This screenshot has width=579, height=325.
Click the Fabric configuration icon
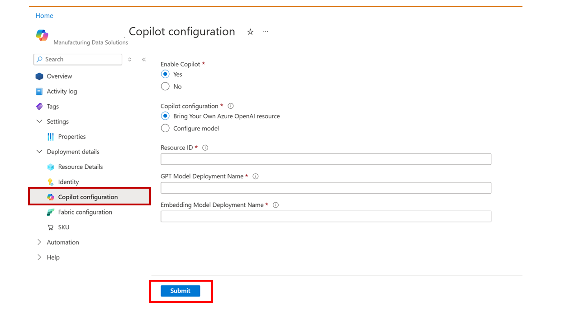[51, 212]
